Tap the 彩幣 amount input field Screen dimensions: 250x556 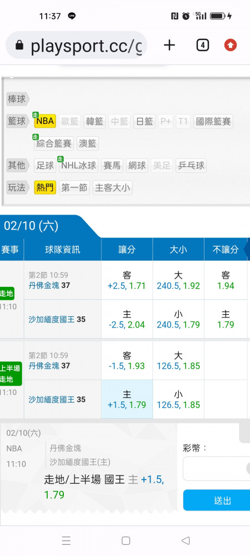point(217,468)
